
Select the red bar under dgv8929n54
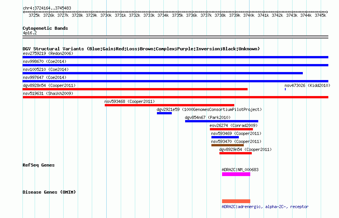pos(235,153)
